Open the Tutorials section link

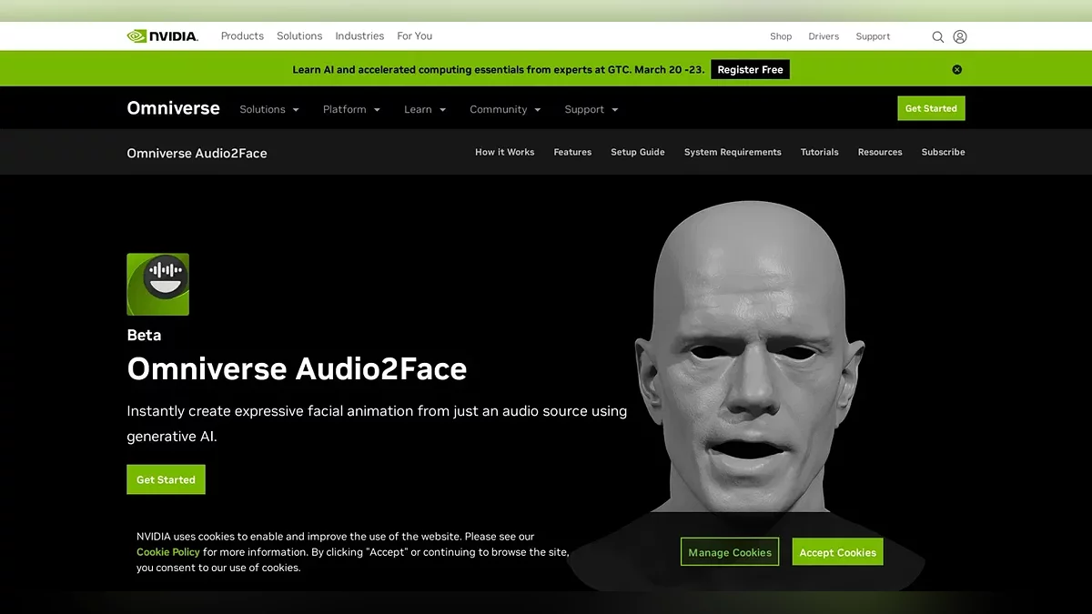(819, 153)
